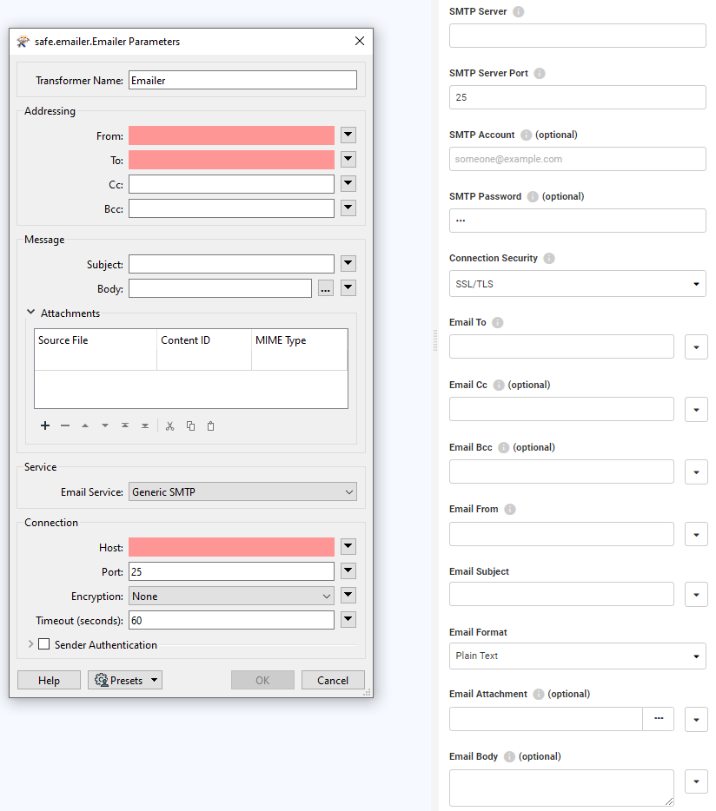
Task: Move the attachment row down
Action: pyautogui.click(x=104, y=425)
